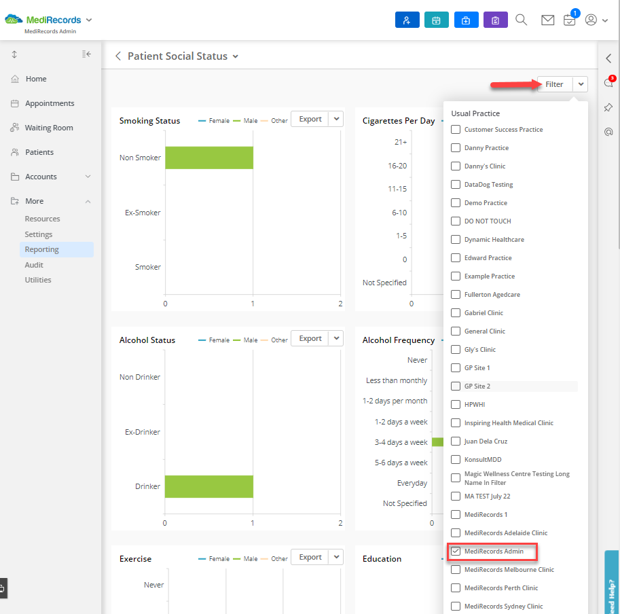
Task: Collapse the right panel arrow icon
Action: (608, 58)
